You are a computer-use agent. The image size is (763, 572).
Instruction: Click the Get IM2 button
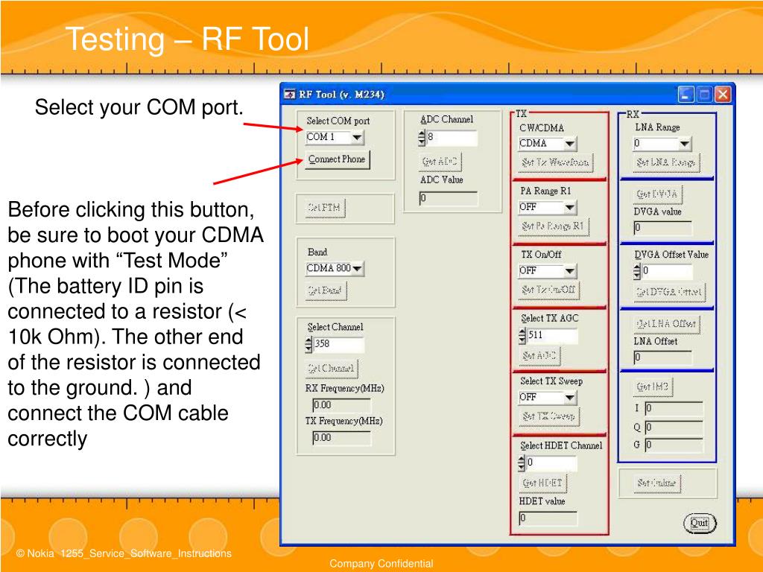pyautogui.click(x=653, y=387)
